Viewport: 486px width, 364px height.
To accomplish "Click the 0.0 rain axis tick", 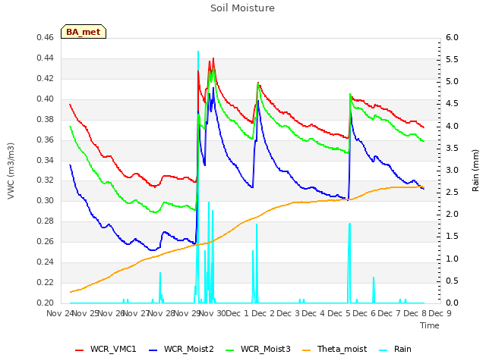I will (x=452, y=303).
